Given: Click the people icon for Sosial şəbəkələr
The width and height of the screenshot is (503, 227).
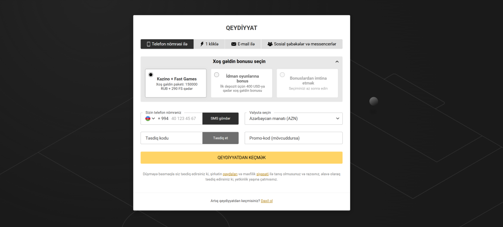Looking at the screenshot, I should (270, 44).
